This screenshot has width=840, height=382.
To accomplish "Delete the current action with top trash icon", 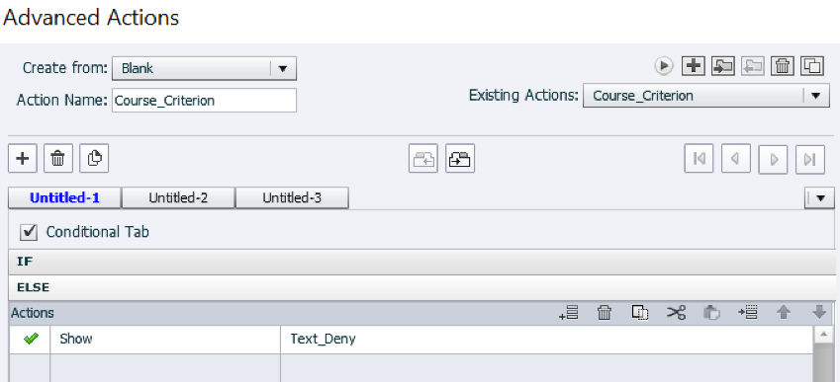I will tap(783, 66).
